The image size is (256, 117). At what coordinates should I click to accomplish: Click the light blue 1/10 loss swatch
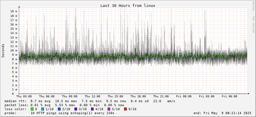tap(43, 109)
